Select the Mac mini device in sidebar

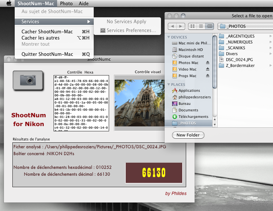(x=191, y=43)
